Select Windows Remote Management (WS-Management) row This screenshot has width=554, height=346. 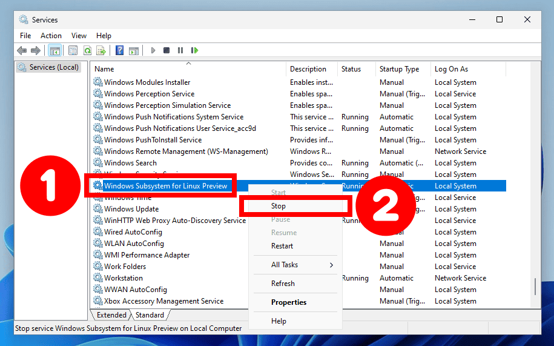298,151
